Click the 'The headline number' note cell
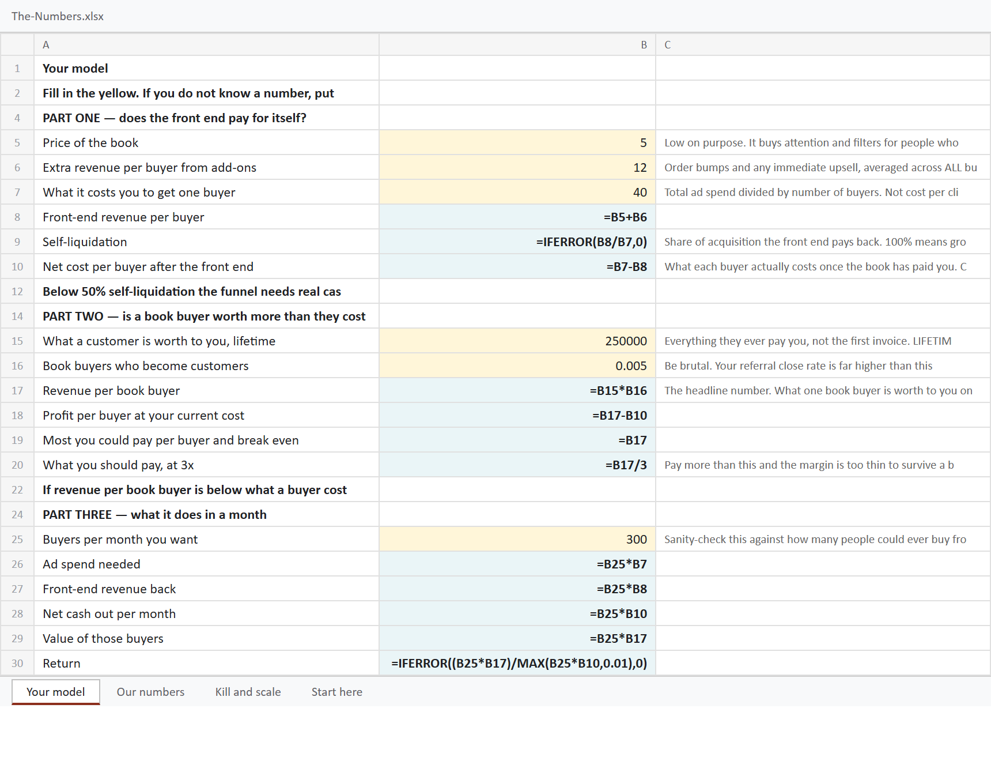 (x=823, y=390)
